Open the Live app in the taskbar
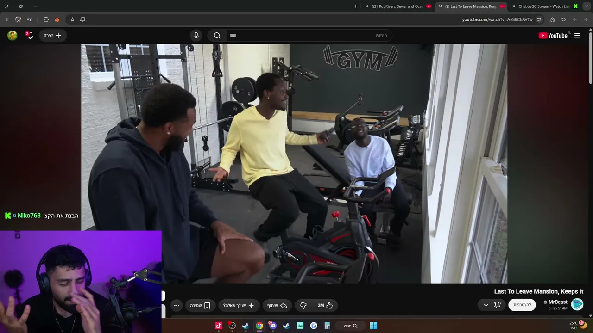Viewport: 593px width, 333px height. [x=300, y=326]
